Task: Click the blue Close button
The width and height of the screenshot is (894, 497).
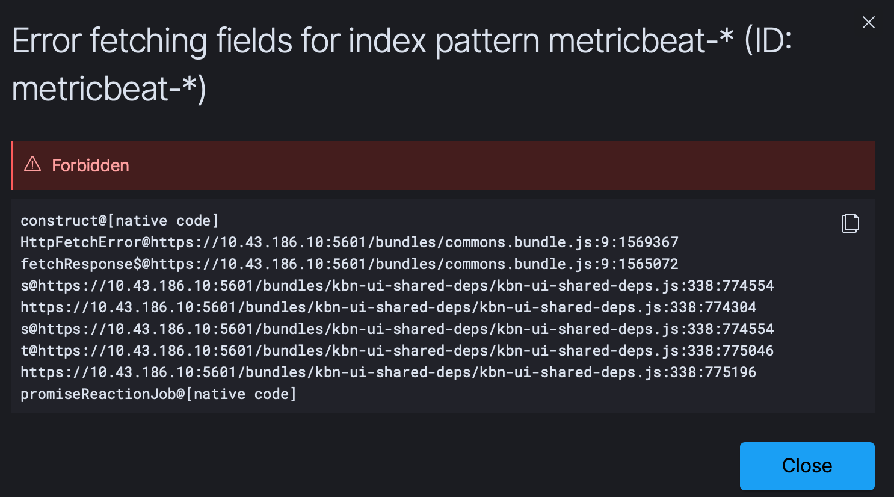Action: [807, 466]
